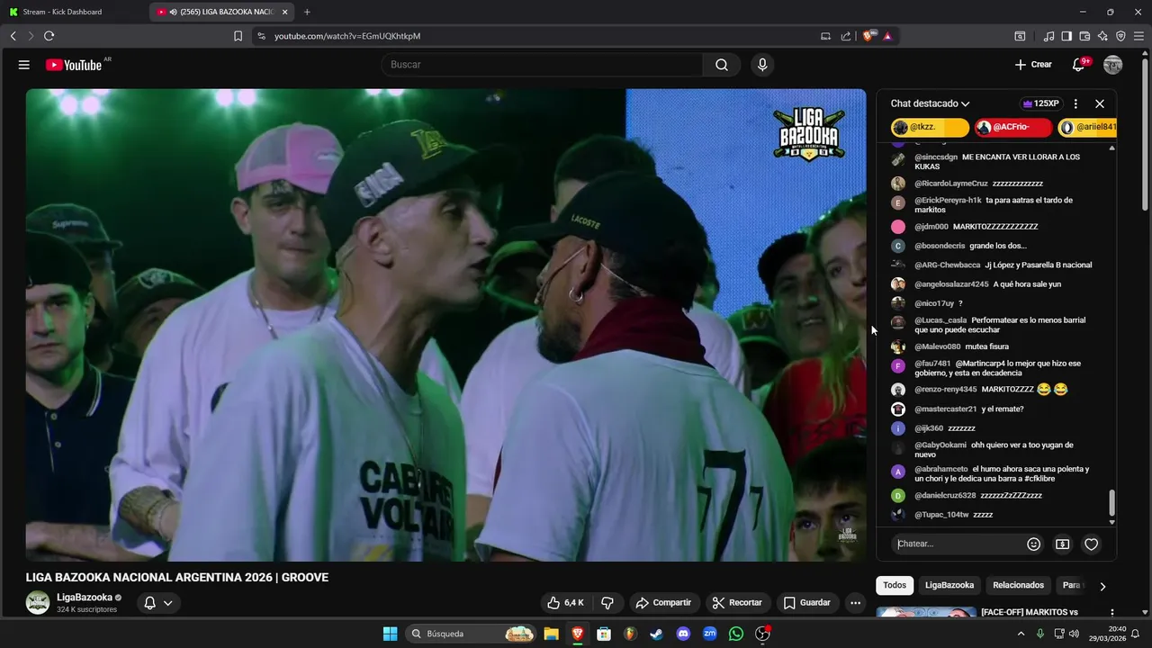Open Brave Rewards triangle icon
The width and height of the screenshot is (1152, 648).
[887, 36]
